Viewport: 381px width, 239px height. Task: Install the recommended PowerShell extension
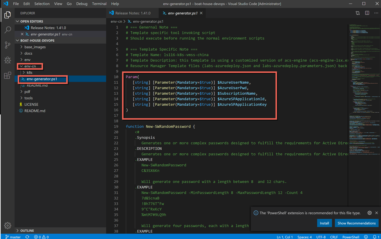point(324,223)
